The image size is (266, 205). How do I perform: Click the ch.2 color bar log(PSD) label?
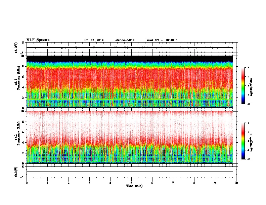252,142
